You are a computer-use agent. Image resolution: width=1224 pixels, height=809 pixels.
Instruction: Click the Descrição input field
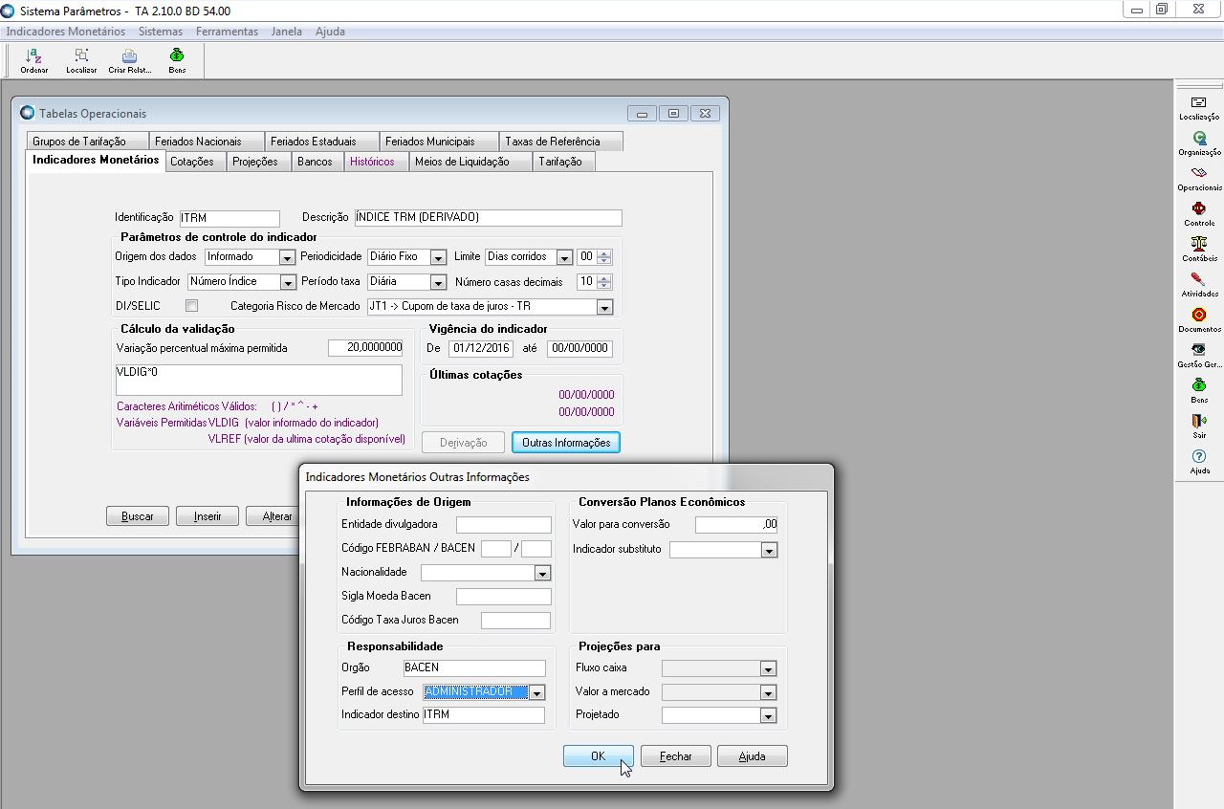488,218
